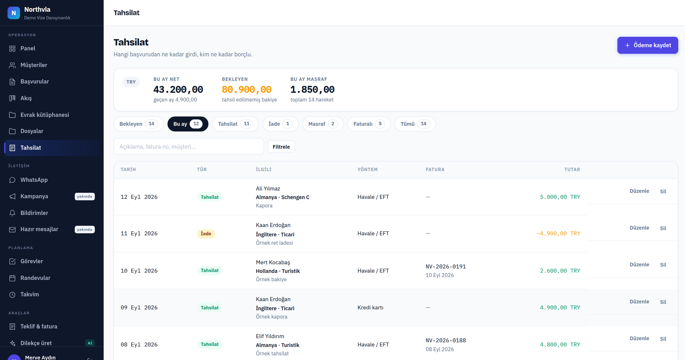This screenshot has width=685, height=360.
Task: Click the Bekleyen 80.900,00 amount
Action: point(247,89)
